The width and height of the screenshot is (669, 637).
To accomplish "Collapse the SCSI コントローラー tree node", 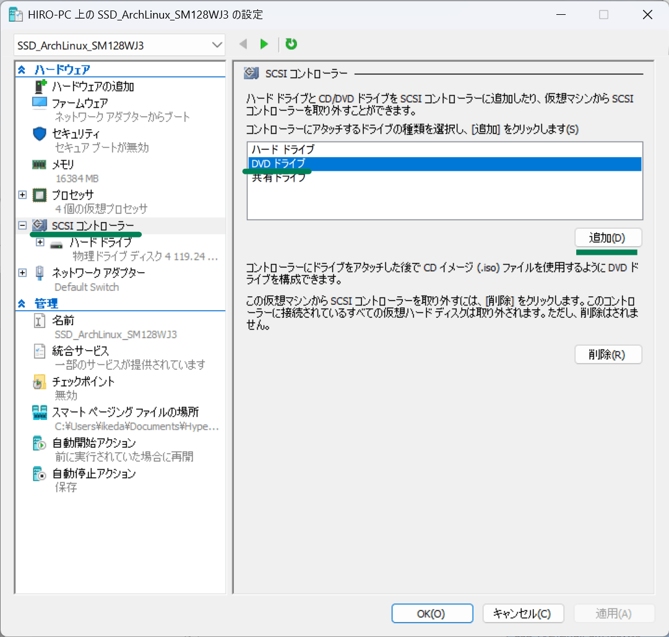I will click(x=23, y=226).
